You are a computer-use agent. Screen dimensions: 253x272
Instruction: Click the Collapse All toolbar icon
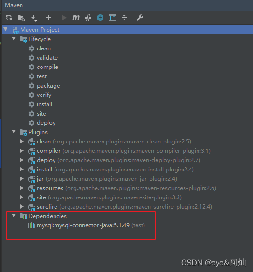point(124,18)
